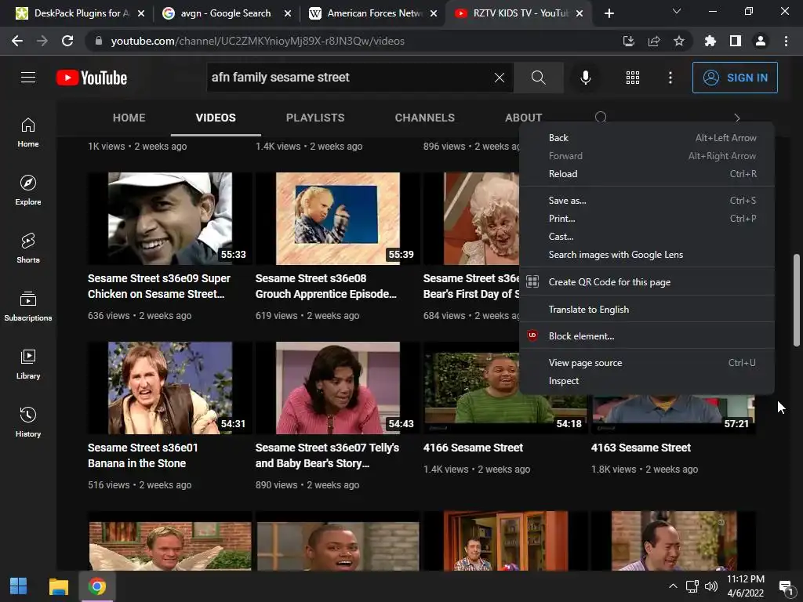
Task: Open 4166 Sesame Street video title
Action: point(473,448)
